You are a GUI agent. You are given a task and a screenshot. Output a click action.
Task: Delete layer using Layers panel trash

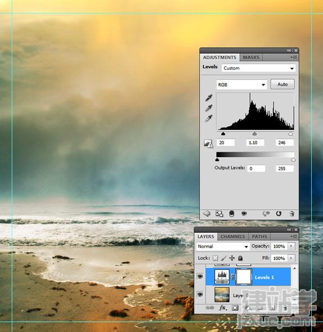[x=285, y=308]
